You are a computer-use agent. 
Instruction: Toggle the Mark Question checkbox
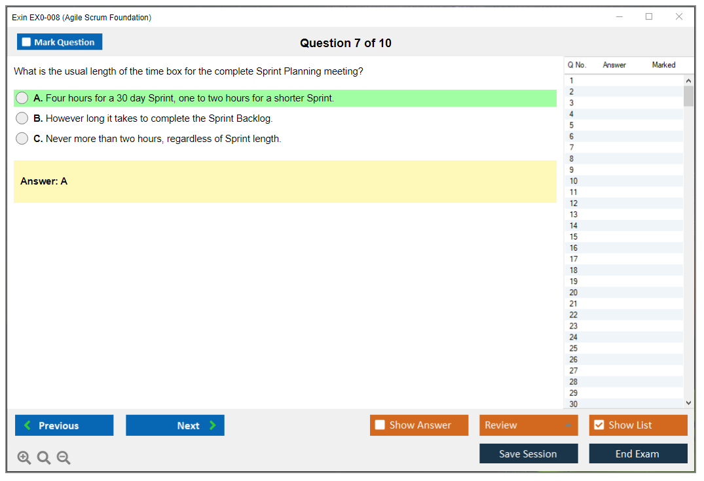26,43
